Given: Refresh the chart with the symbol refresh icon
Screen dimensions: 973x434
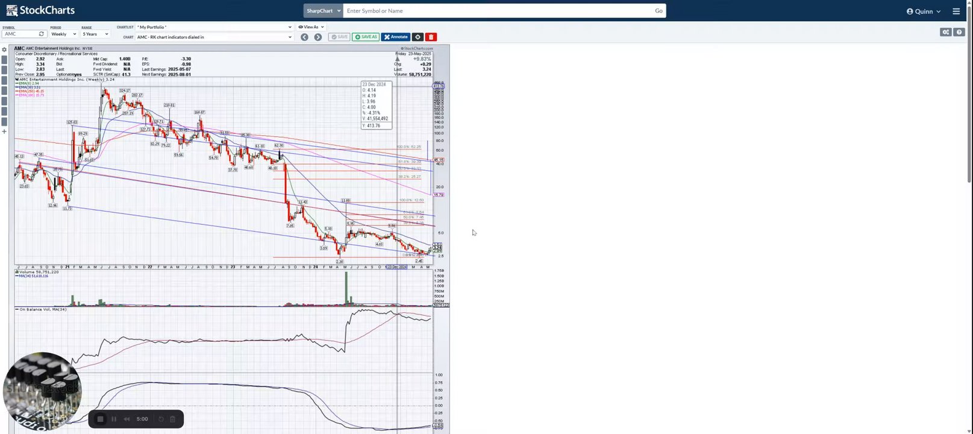Looking at the screenshot, I should 42,34.
